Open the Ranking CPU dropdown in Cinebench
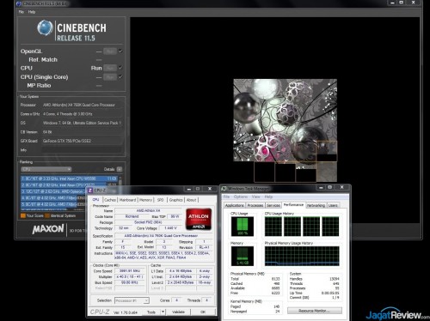The width and height of the screenshot is (430, 321). (x=46, y=169)
